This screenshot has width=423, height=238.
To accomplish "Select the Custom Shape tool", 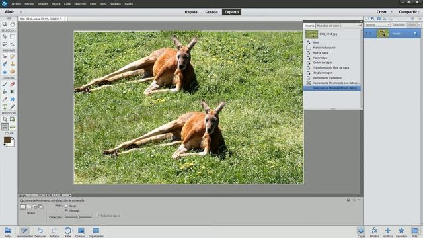I will click(13, 99).
